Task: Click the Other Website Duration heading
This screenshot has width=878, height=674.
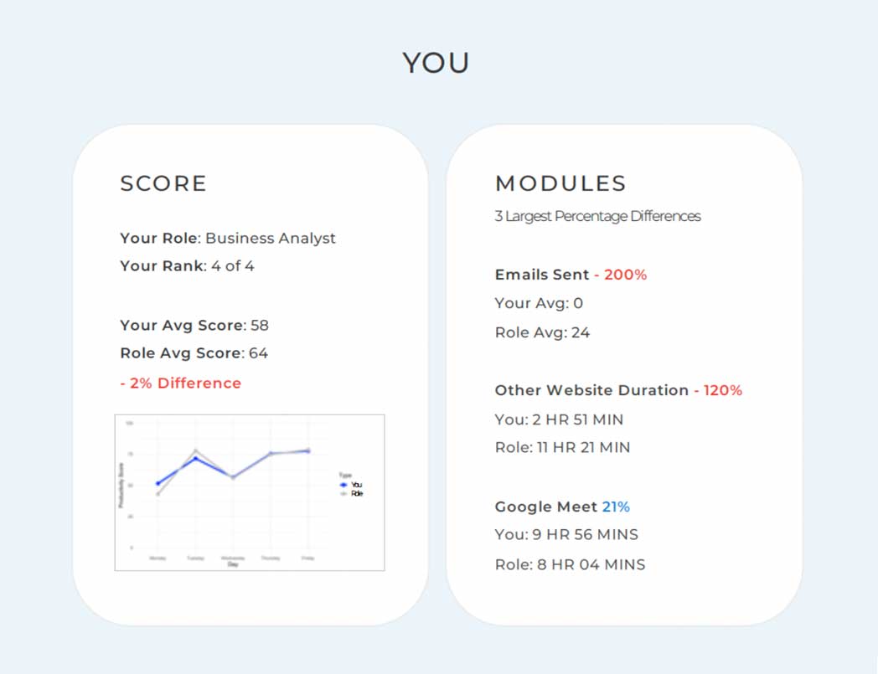Action: [x=591, y=390]
